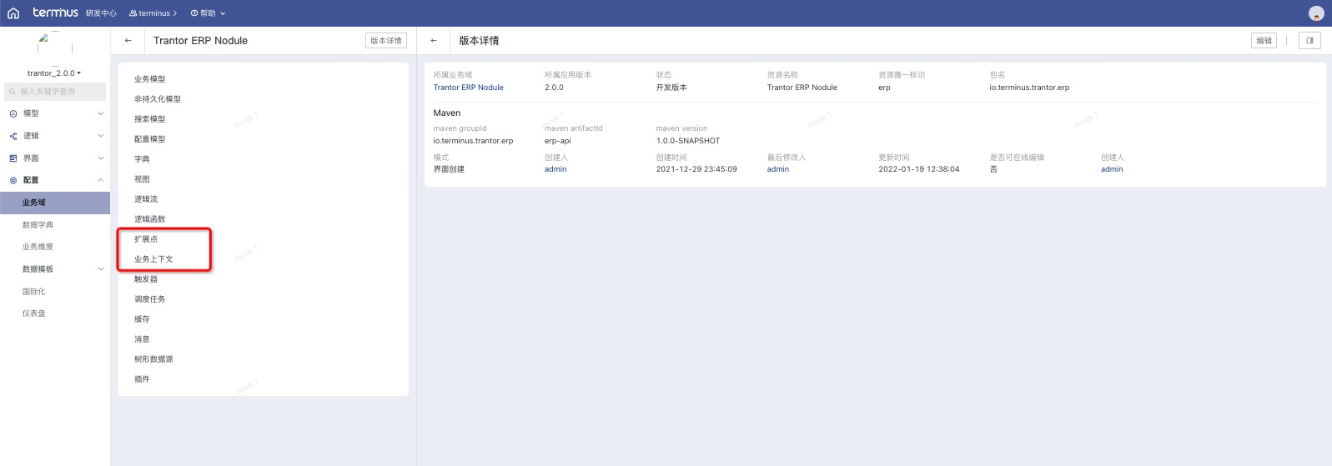Image resolution: width=1332 pixels, height=466 pixels.
Task: Open 业务维度 in the sidebar
Action: [38, 247]
